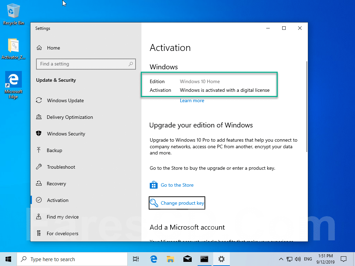Click the Backup arrow icon
The image size is (355, 266).
(x=39, y=150)
